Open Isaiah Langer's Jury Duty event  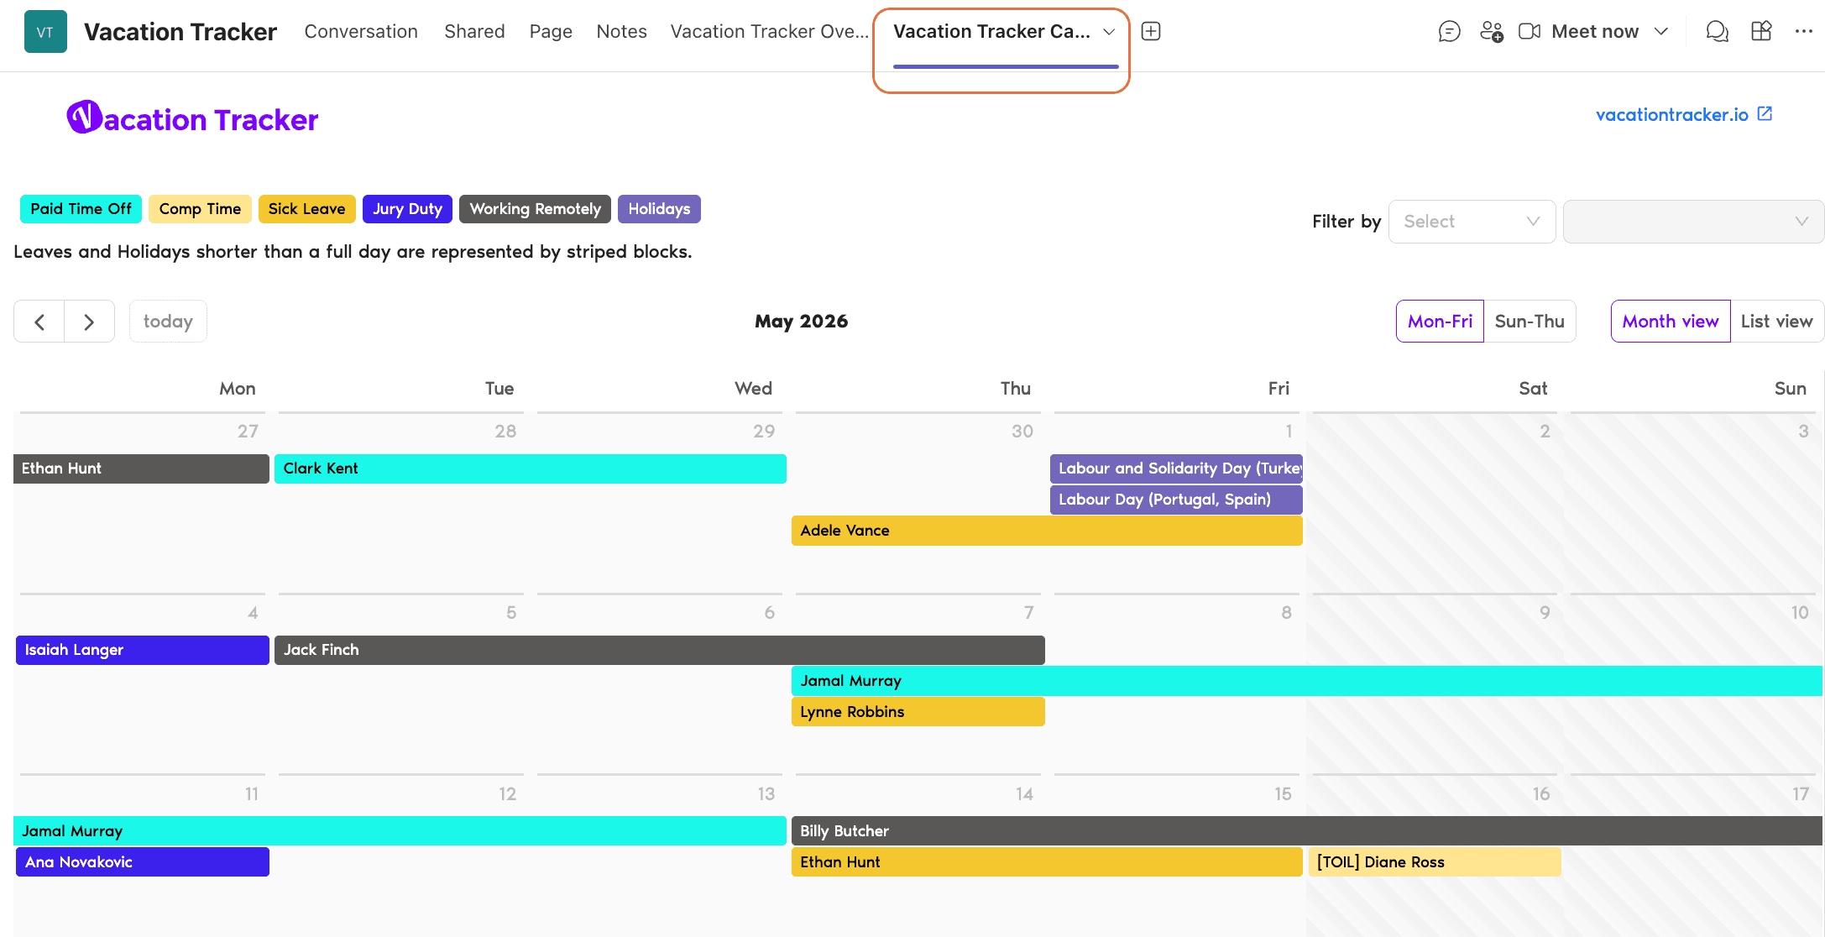[143, 650]
